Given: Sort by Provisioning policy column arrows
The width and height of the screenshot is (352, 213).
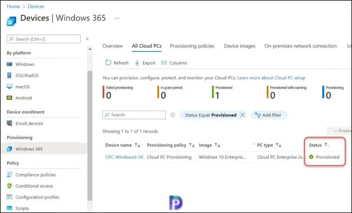Looking at the screenshot, I should tap(192, 145).
